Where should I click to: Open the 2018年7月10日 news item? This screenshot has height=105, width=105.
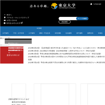pyautogui.click(x=66, y=62)
